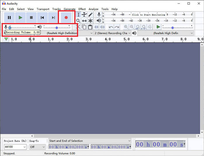Click the Zoom In icon
The width and height of the screenshot is (204, 156).
(126, 27)
